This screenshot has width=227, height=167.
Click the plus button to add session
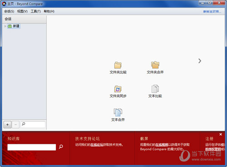[x=7, y=125]
